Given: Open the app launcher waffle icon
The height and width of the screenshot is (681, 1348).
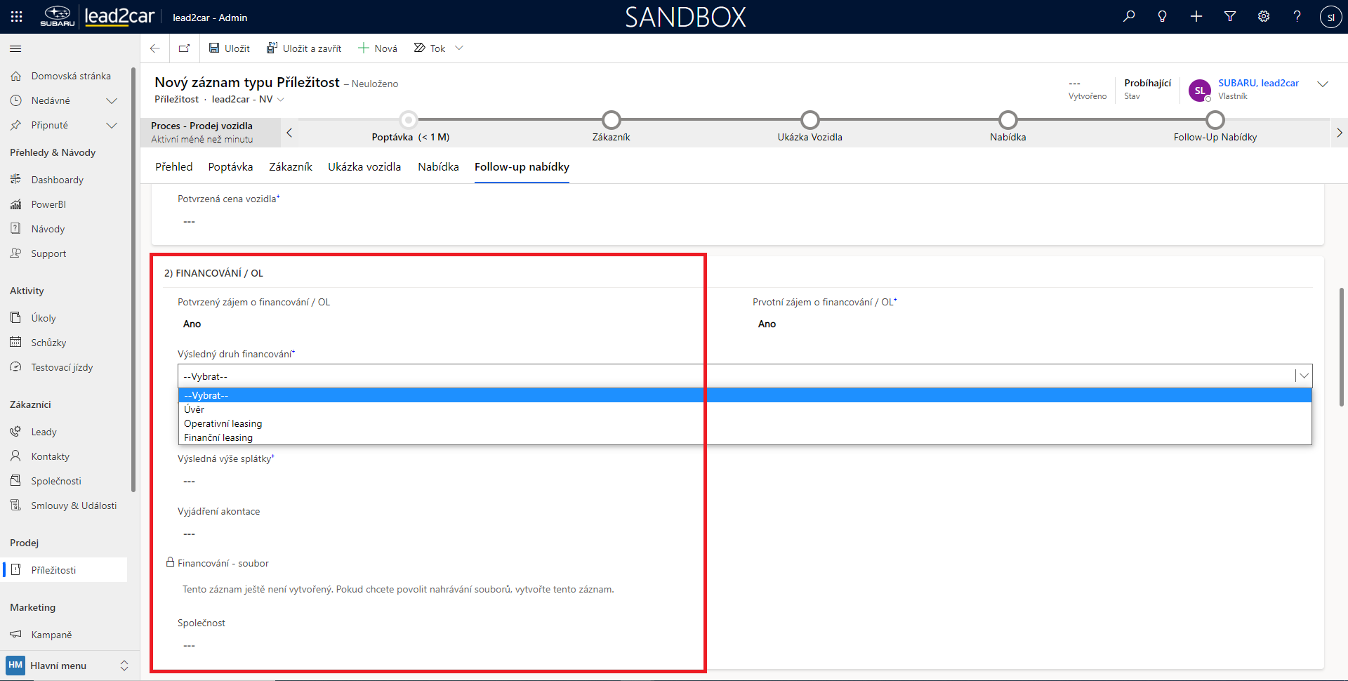Looking at the screenshot, I should [x=16, y=17].
